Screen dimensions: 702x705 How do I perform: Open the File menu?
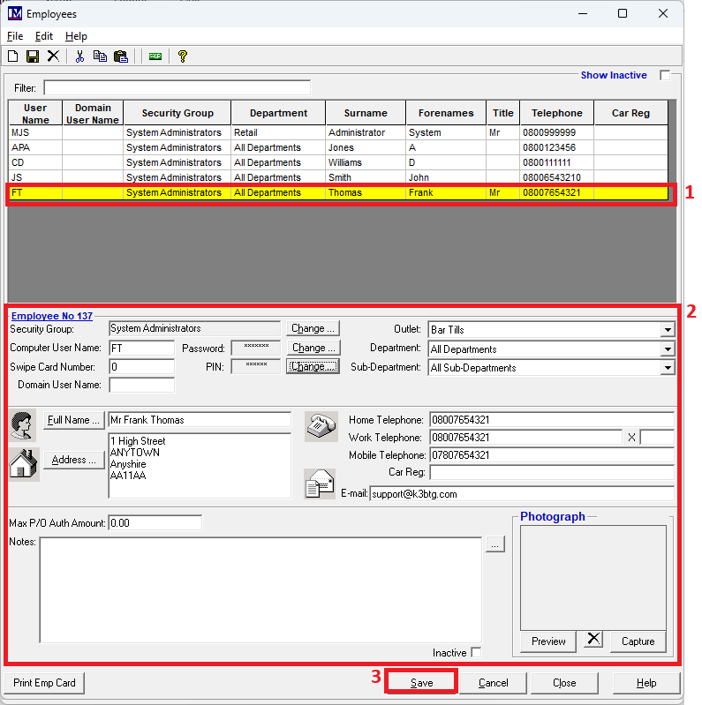tap(15, 36)
